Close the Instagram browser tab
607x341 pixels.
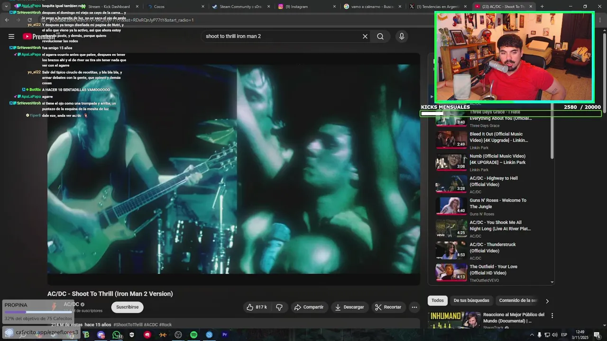334,7
